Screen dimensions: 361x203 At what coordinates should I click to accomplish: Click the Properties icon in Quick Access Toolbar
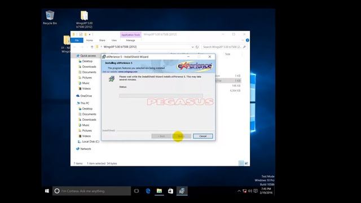[x=81, y=34]
